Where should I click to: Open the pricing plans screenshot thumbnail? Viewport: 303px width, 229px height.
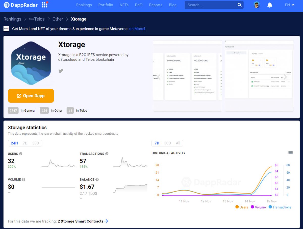187,76
